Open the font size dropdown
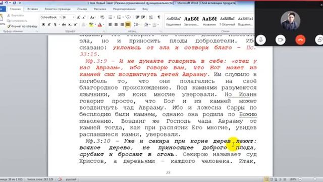 pos(74,17)
